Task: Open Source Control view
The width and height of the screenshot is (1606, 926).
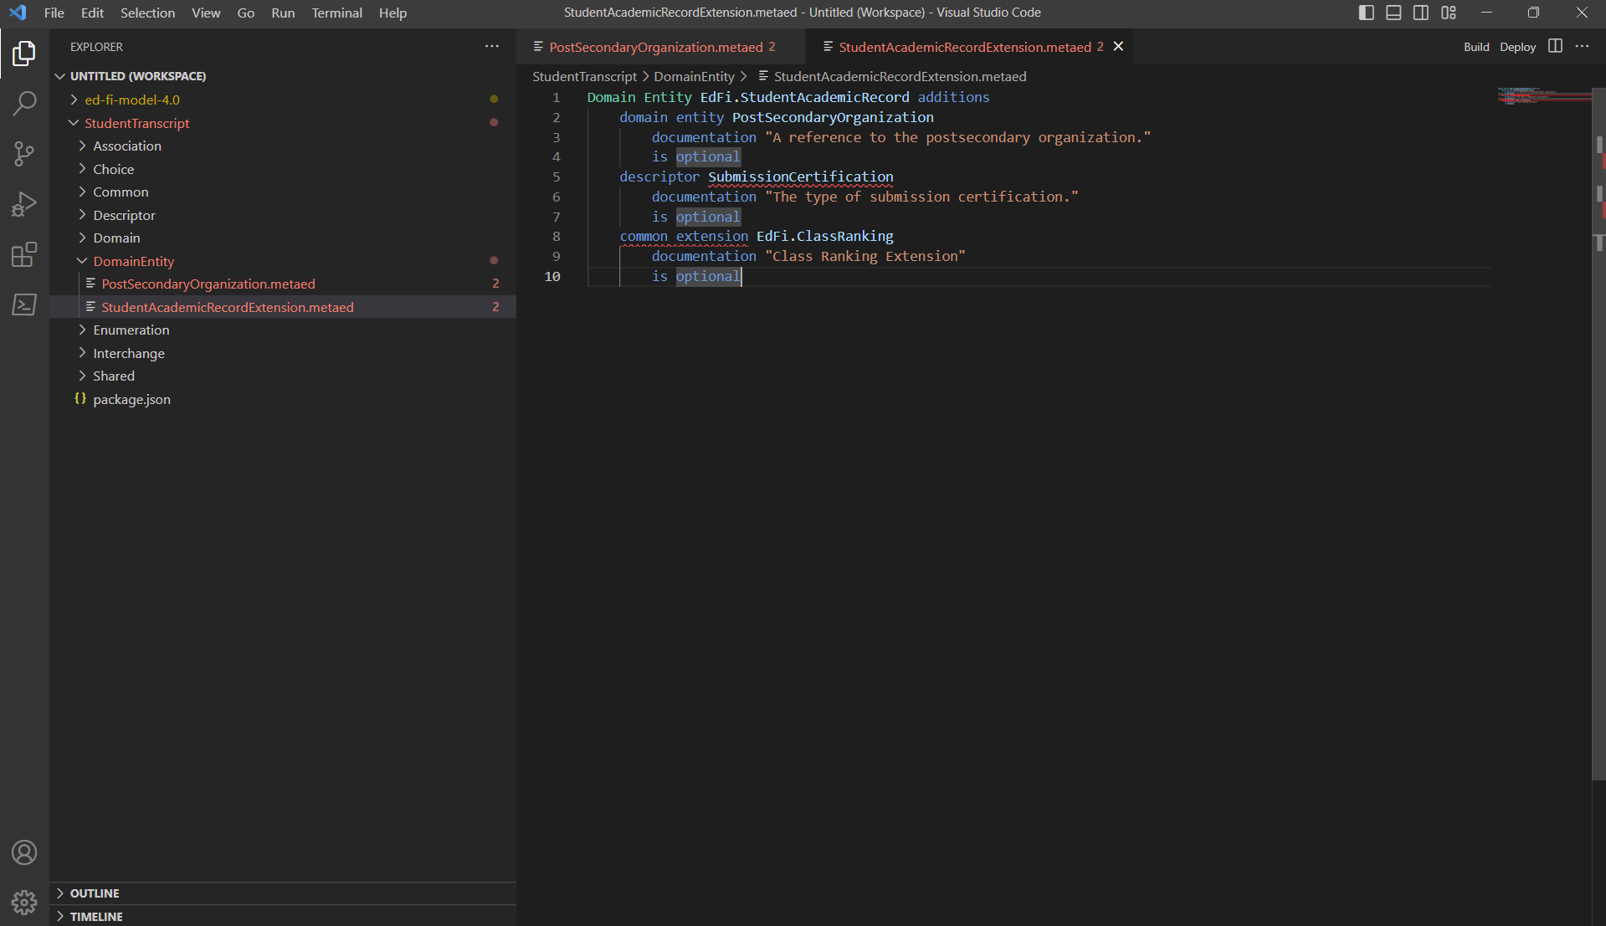Action: pos(24,154)
